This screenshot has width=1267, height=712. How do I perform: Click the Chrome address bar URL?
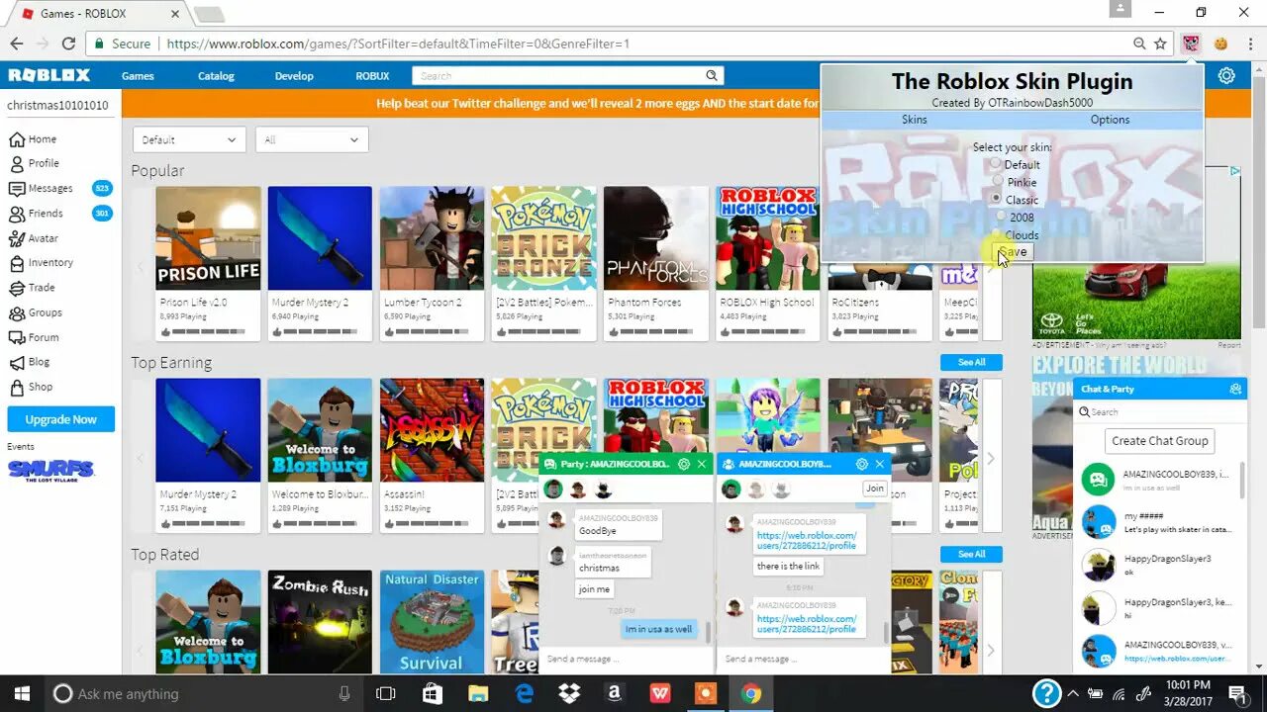pyautogui.click(x=398, y=44)
